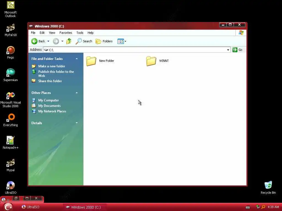Open the Forward history dropdown arrow
Screen dimensions: 282x211
(x=62, y=41)
